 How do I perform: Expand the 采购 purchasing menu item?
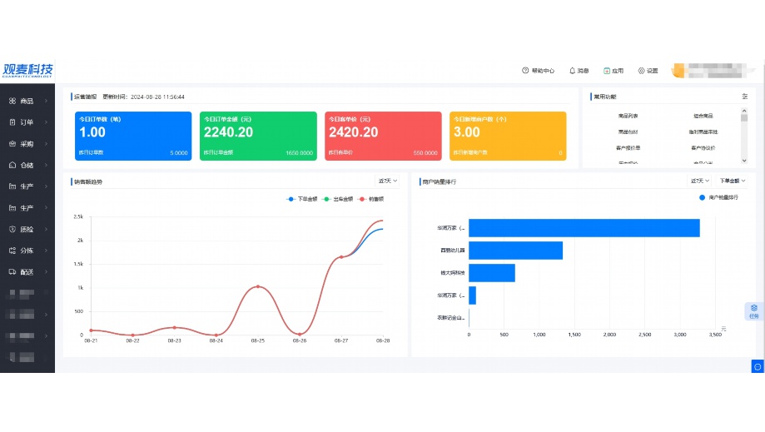click(x=27, y=144)
